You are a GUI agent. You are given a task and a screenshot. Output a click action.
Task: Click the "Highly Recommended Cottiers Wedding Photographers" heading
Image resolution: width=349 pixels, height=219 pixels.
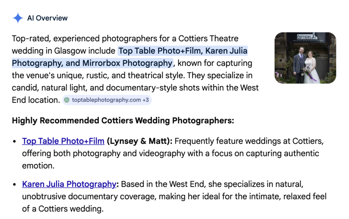[x=123, y=121]
